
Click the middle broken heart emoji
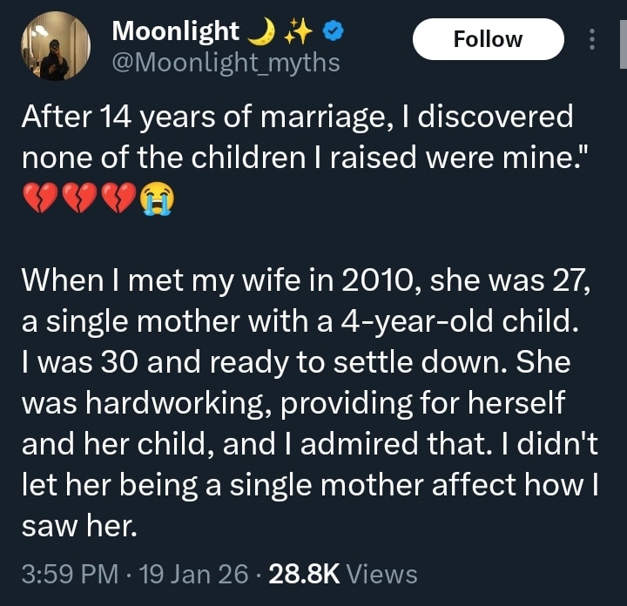point(78,201)
